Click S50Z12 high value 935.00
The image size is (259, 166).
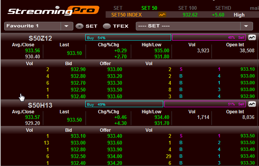[x=162, y=50]
